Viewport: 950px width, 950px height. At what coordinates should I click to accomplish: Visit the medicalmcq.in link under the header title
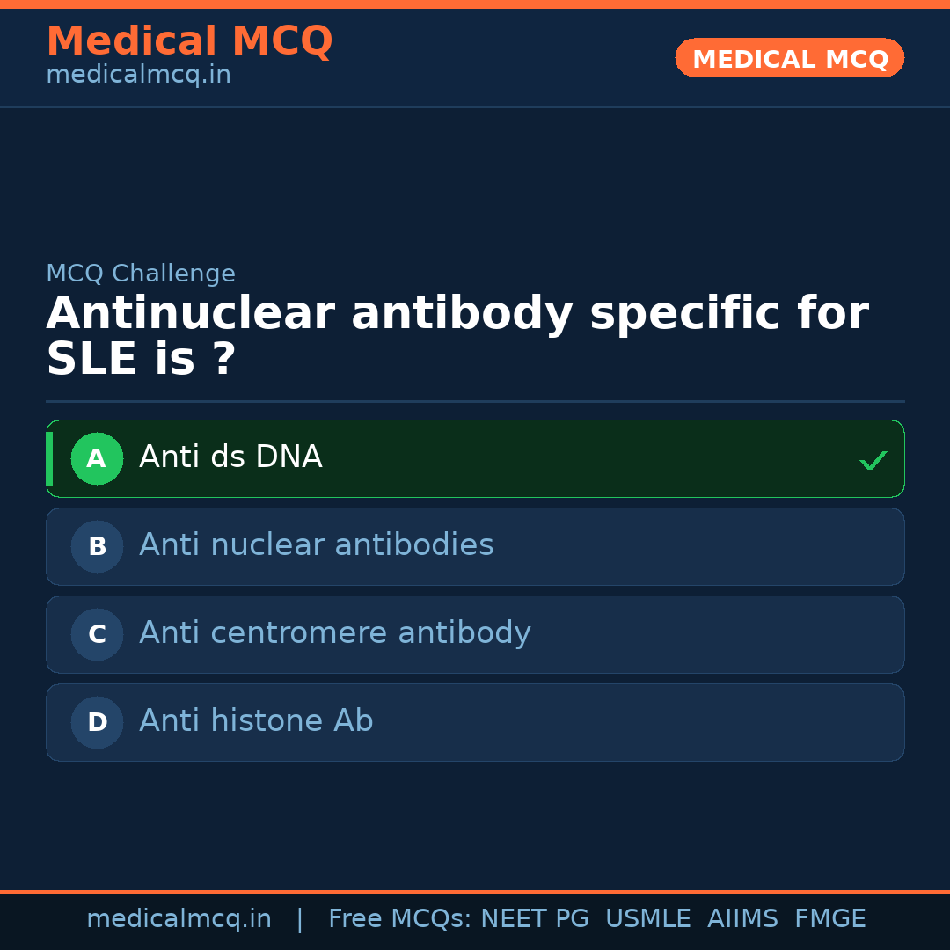click(138, 76)
